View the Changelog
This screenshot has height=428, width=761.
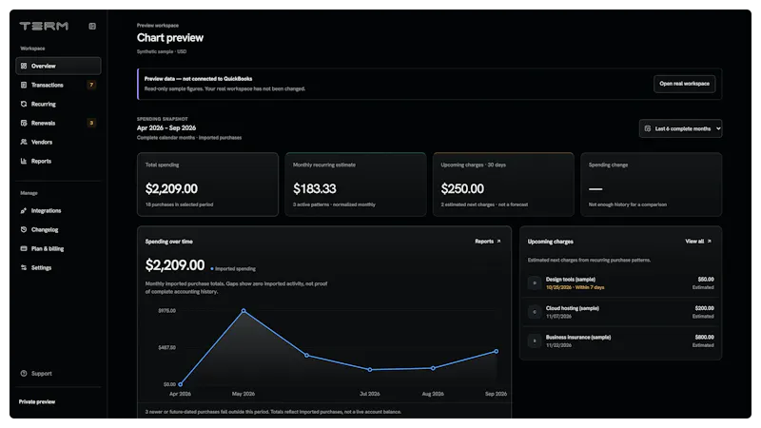click(x=58, y=229)
